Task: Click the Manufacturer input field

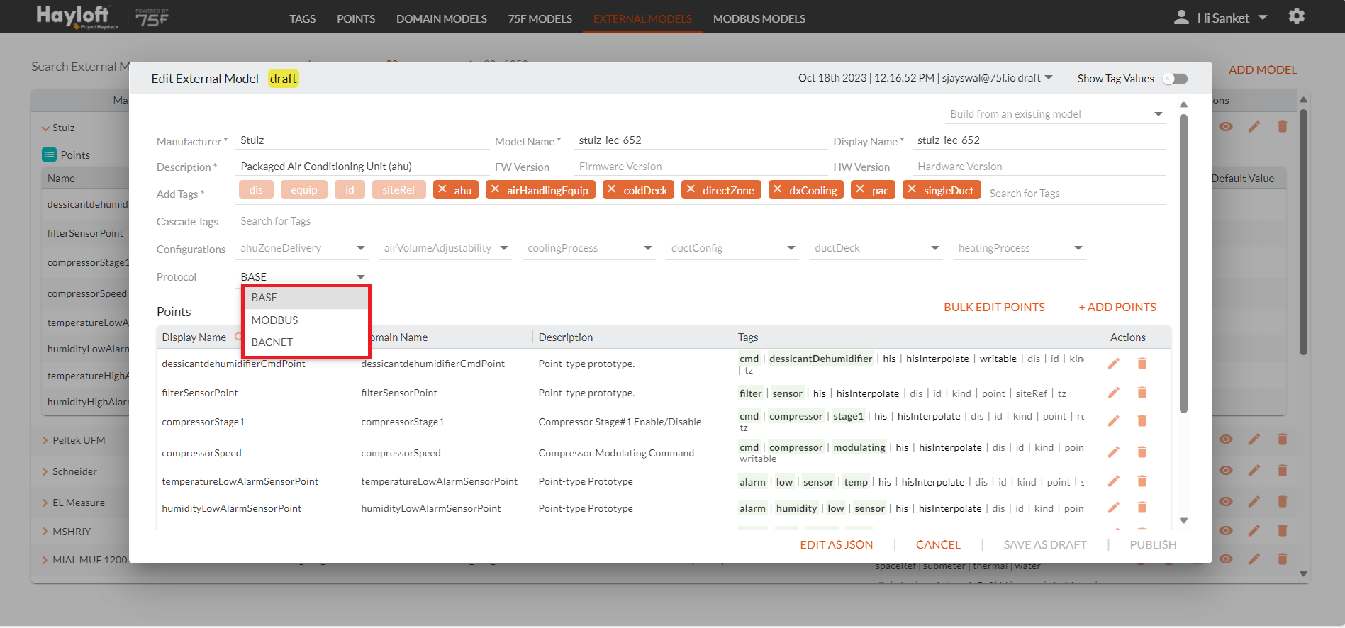Action: tap(363, 140)
